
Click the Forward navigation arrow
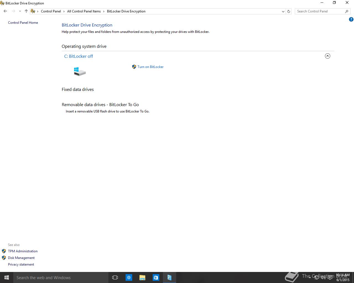13,11
